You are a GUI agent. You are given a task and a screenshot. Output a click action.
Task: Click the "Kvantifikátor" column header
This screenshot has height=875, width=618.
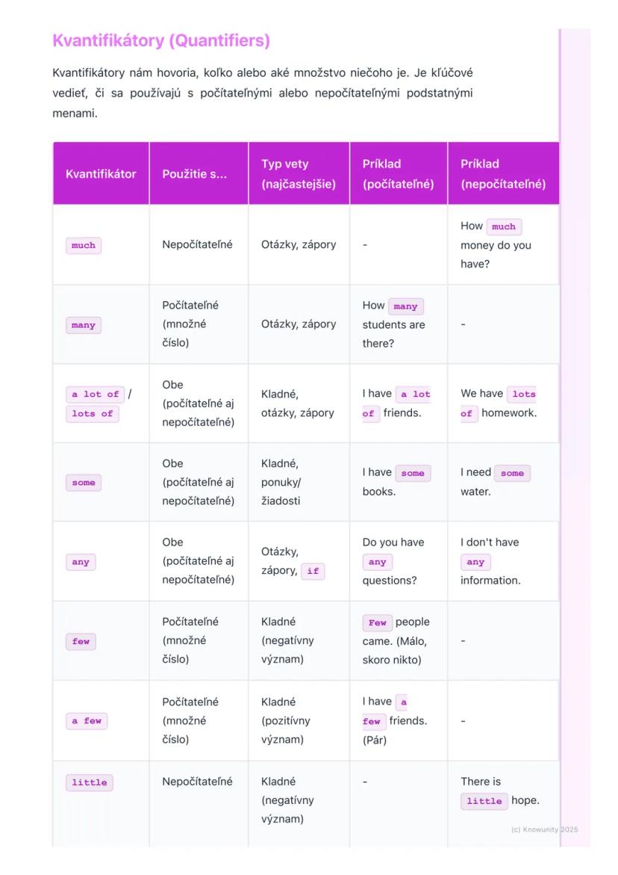click(101, 174)
